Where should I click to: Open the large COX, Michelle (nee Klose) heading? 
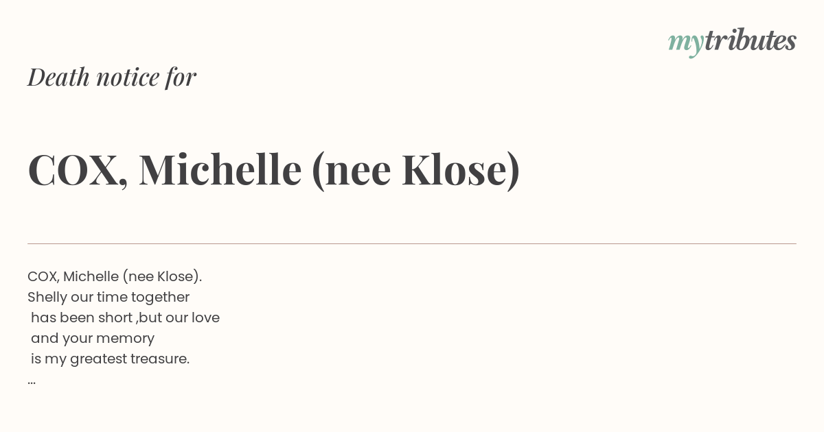[x=274, y=169]
